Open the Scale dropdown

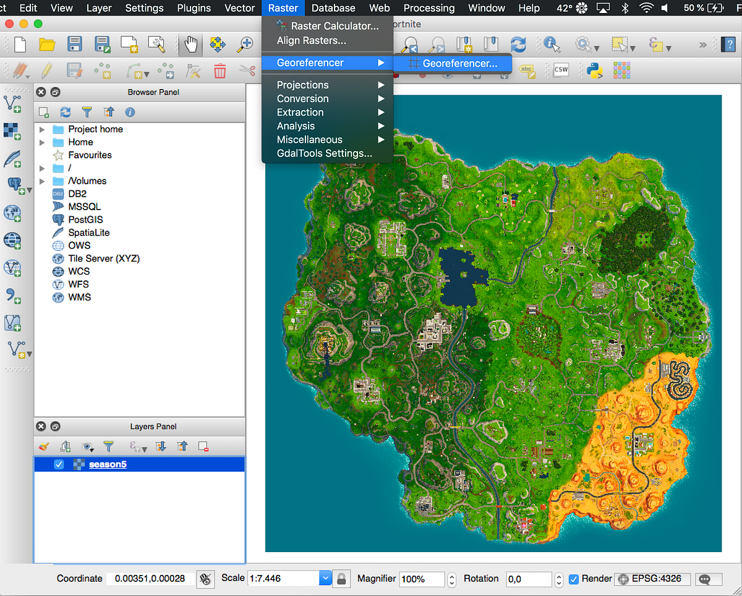(x=325, y=579)
